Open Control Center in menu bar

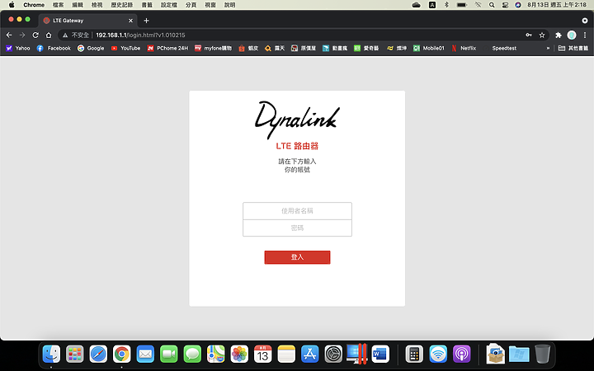(506, 5)
